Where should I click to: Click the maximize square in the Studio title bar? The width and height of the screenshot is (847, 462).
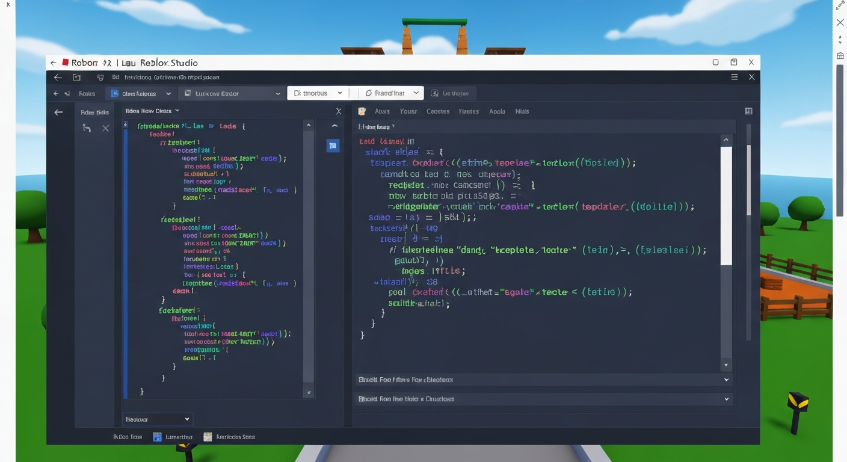[715, 62]
